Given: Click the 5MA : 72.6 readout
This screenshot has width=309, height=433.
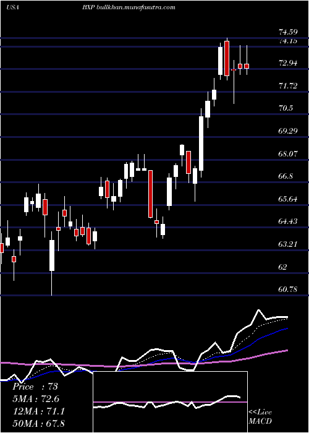Looking at the screenshot, I should pyautogui.click(x=36, y=399).
